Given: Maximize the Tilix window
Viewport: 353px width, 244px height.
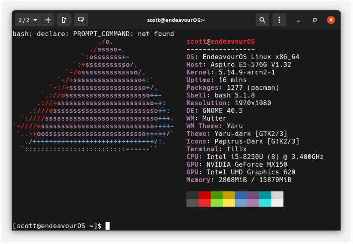Looking at the screenshot, I should (315, 20).
